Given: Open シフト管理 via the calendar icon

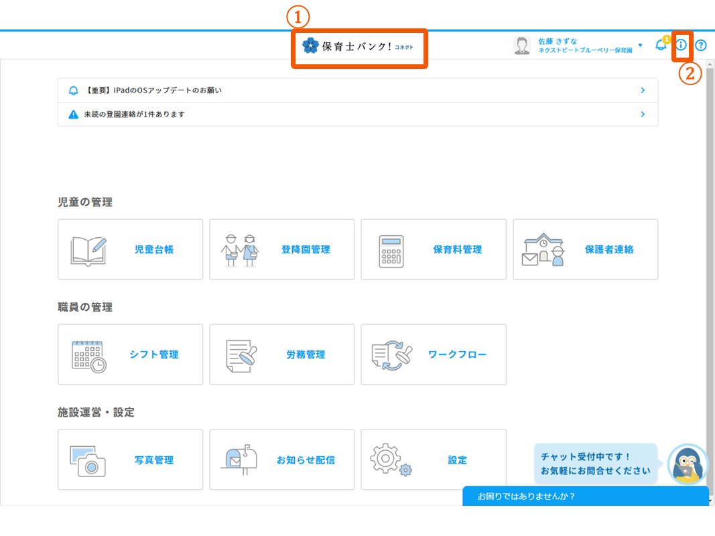Looking at the screenshot, I should click(87, 354).
